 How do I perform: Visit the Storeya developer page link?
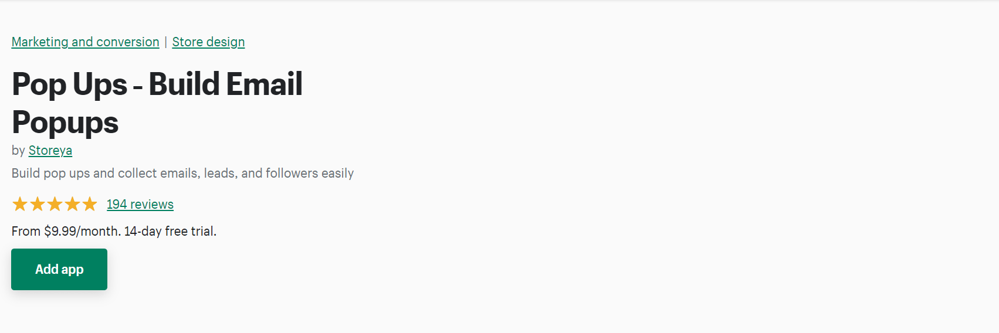coord(50,151)
